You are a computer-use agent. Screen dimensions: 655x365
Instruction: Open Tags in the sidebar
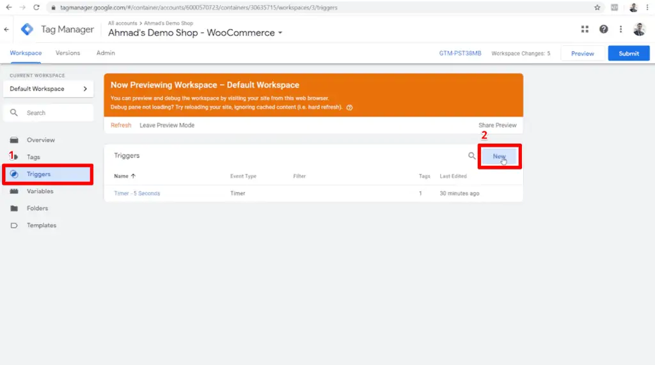[x=33, y=157]
